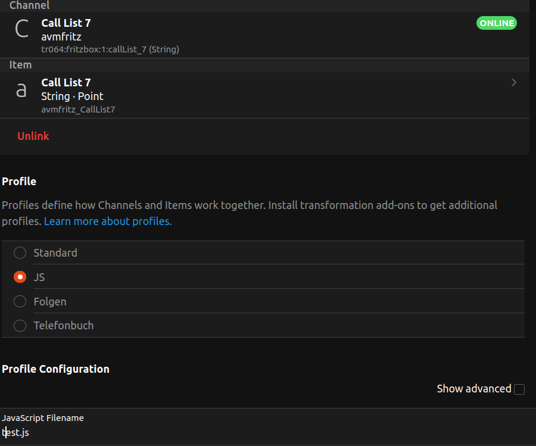Click the Profile Configuration heading
This screenshot has height=446, width=536.
click(56, 369)
